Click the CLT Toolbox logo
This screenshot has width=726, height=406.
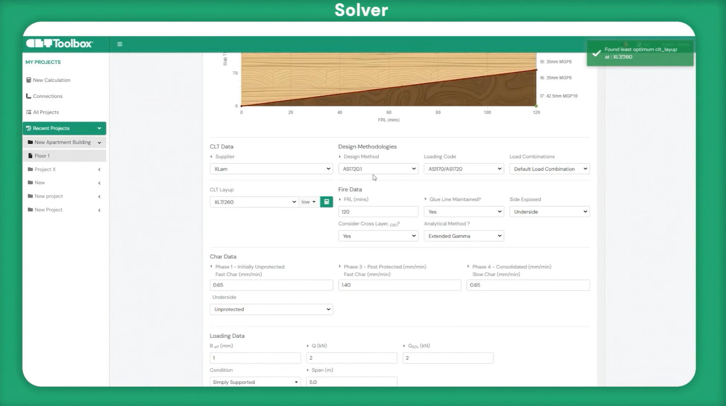point(58,43)
